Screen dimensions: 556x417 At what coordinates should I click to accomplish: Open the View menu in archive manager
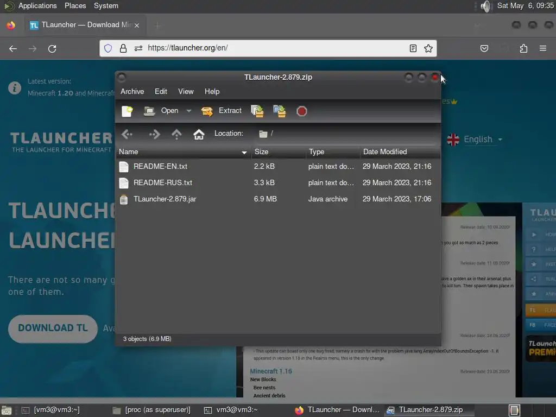(x=186, y=91)
